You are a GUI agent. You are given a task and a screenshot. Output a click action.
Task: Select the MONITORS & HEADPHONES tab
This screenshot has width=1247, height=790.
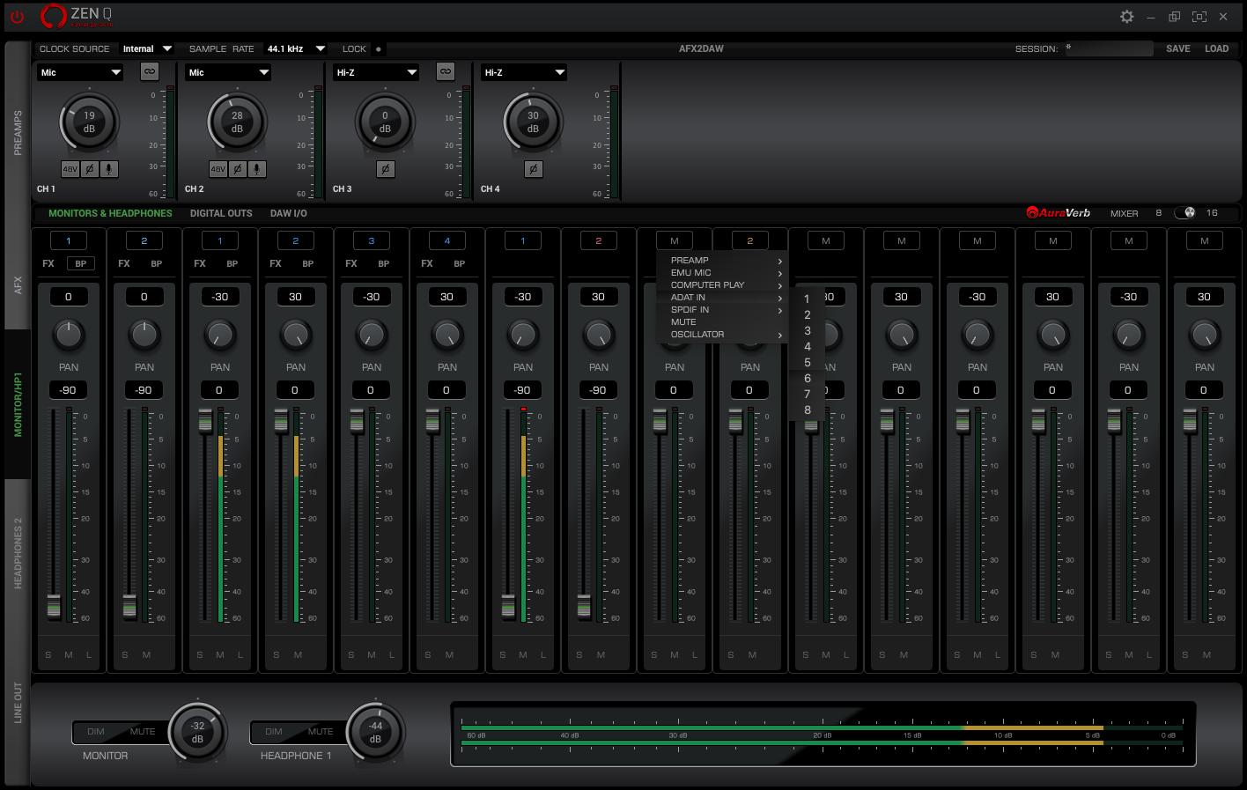coord(110,213)
